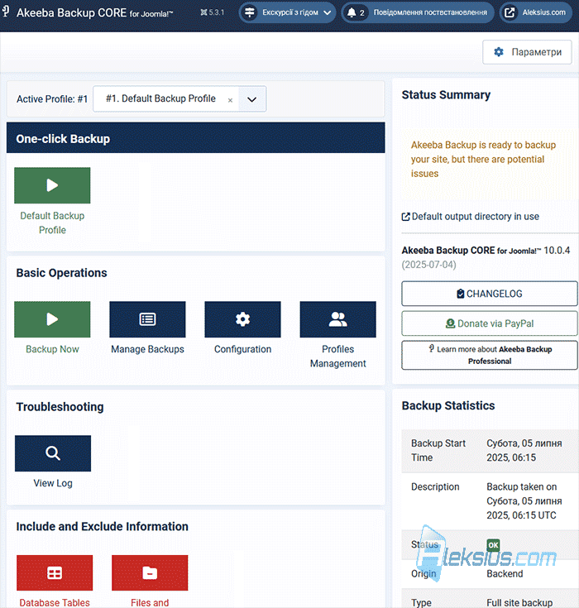Click the green Backup Now play icon
Screen dimensions: 579x608
point(52,319)
